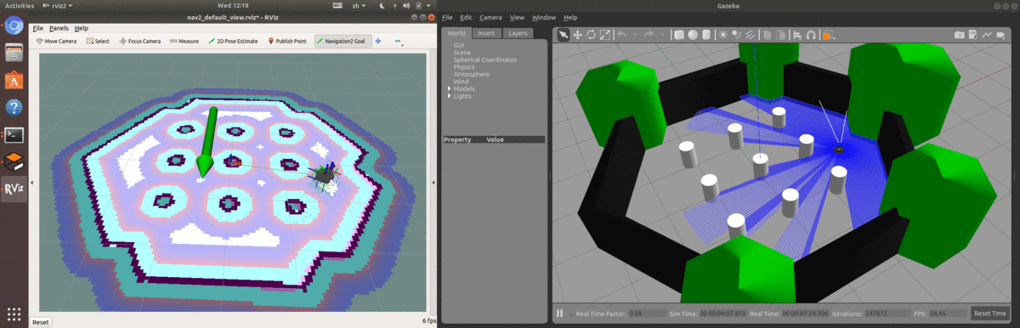Activate the Select tool in RViz
This screenshot has width=1020, height=328.
[98, 41]
